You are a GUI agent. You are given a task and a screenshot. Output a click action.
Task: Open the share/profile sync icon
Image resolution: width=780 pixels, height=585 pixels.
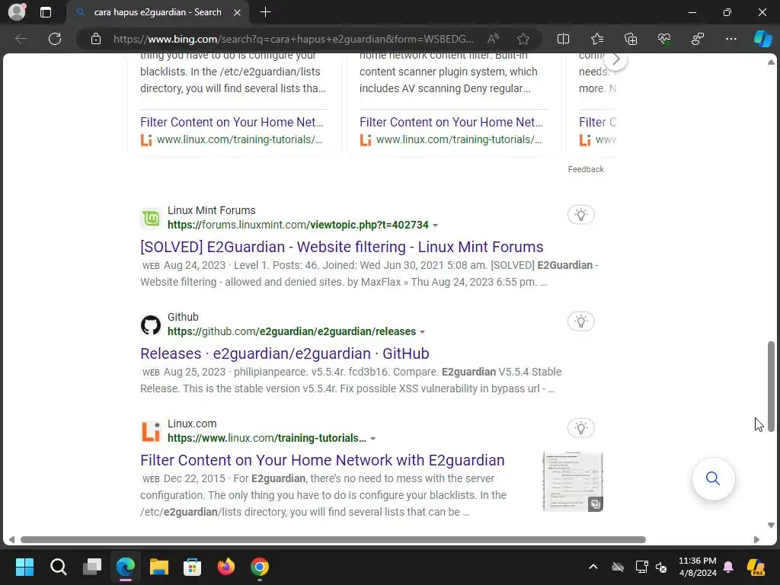(698, 39)
